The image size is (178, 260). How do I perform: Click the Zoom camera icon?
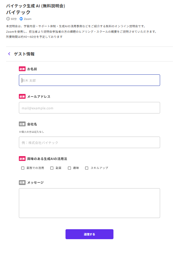(x=21, y=19)
